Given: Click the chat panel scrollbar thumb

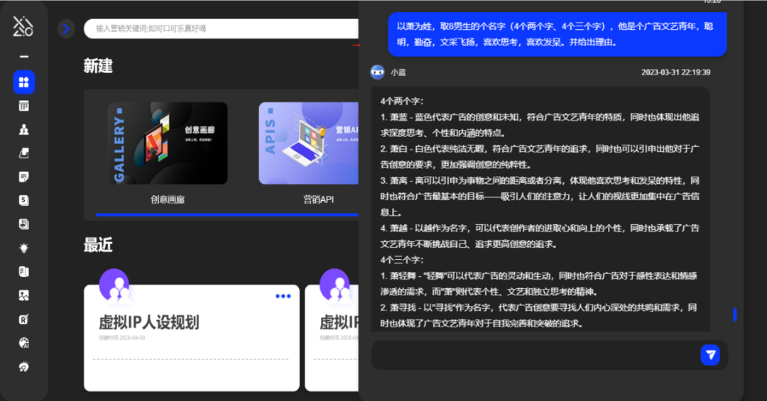Looking at the screenshot, I should pyautogui.click(x=735, y=314).
